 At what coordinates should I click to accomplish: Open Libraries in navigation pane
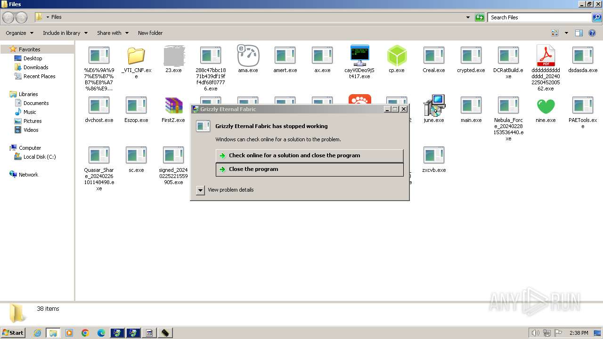28,94
